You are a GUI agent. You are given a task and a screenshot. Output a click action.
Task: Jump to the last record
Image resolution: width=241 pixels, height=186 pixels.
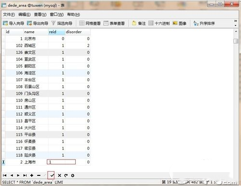pos(25,175)
